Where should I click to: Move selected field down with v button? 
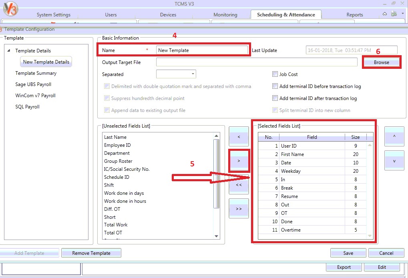[394, 160]
